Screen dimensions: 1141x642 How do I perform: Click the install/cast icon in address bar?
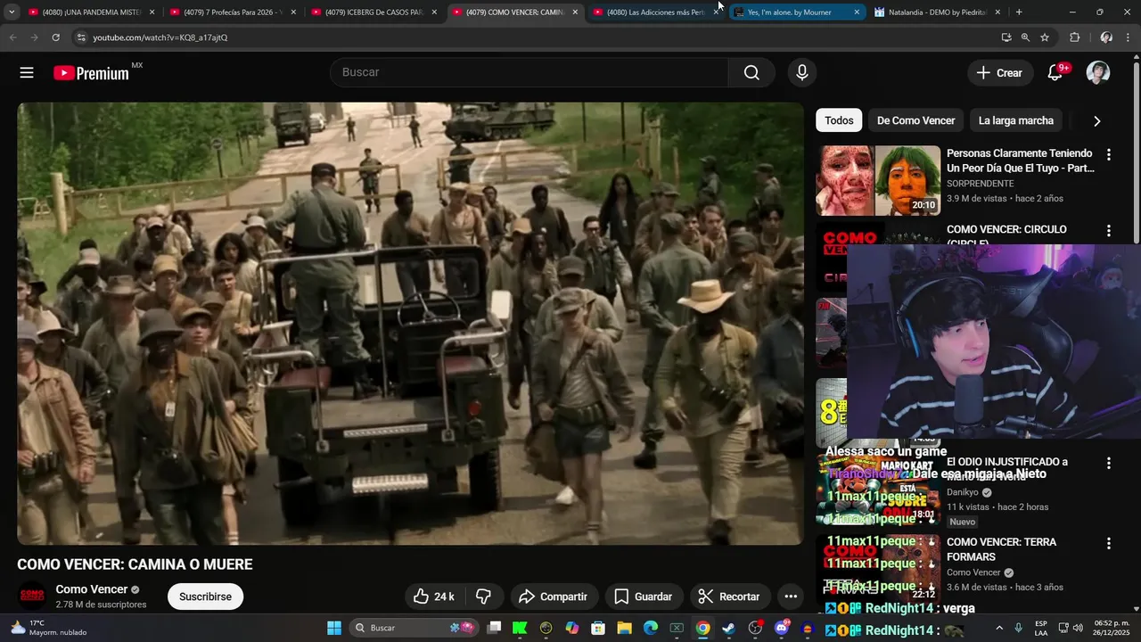click(1006, 37)
